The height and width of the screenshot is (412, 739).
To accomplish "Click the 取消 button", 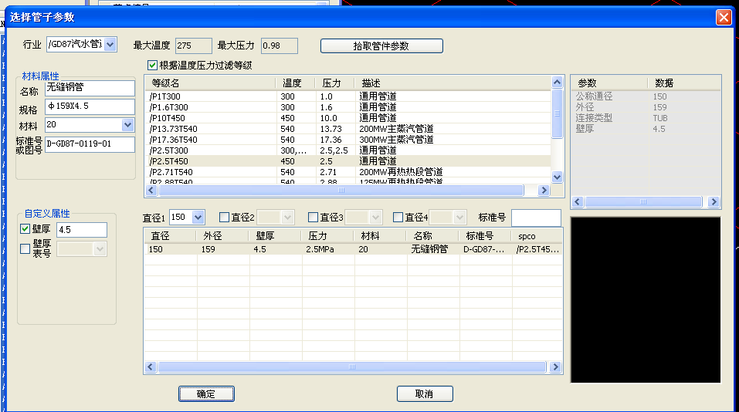I will coord(424,394).
